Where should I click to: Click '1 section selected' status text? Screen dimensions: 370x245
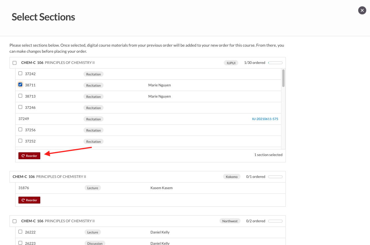(268, 155)
